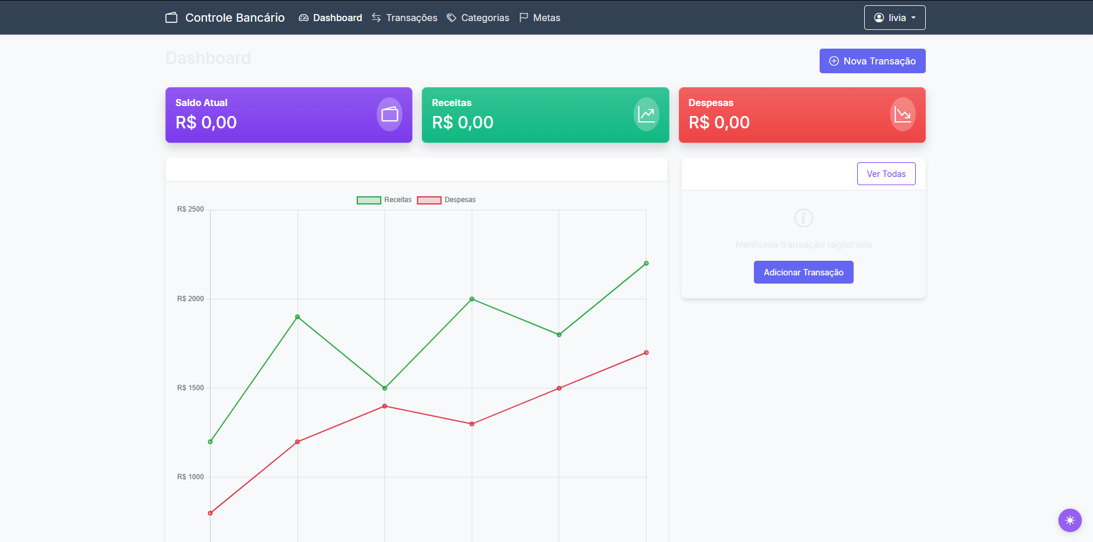1093x542 pixels.
Task: Toggle the light/dark theme sun button
Action: pyautogui.click(x=1070, y=520)
